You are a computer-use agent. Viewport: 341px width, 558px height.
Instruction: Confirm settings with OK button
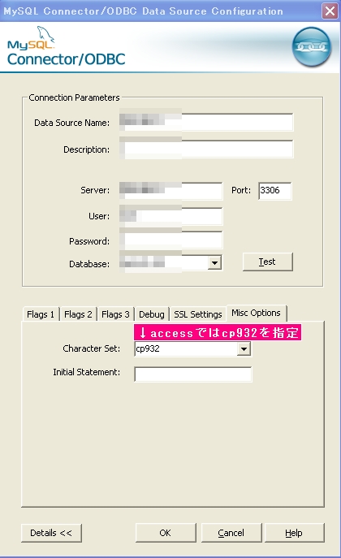coord(166,533)
